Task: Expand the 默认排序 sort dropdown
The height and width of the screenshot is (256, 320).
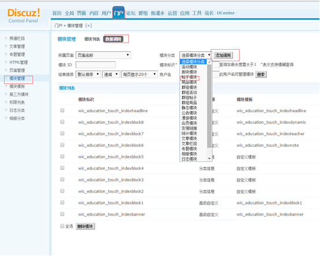Action: coord(88,75)
